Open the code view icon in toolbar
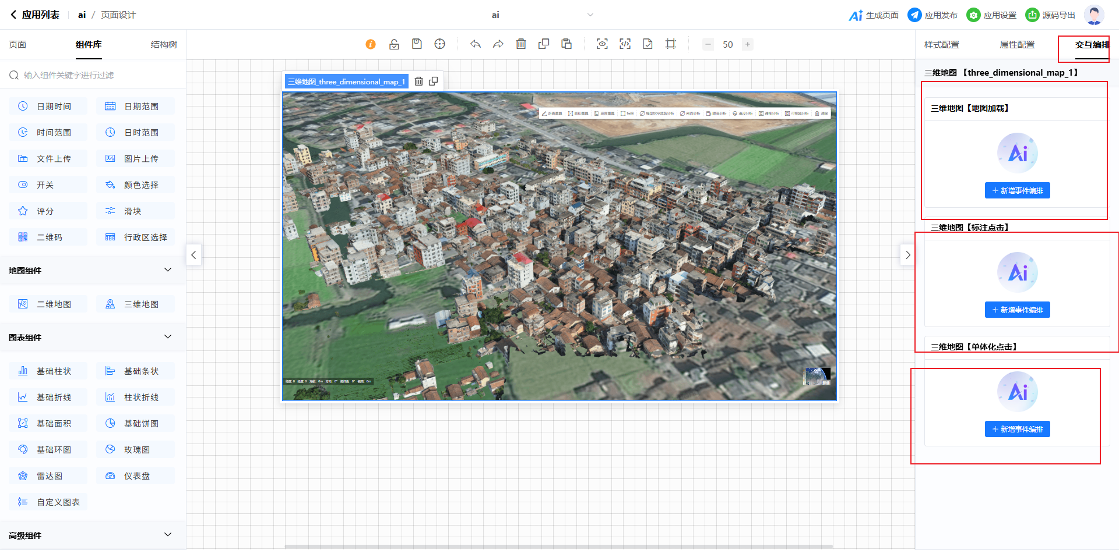1119x550 pixels. point(625,44)
